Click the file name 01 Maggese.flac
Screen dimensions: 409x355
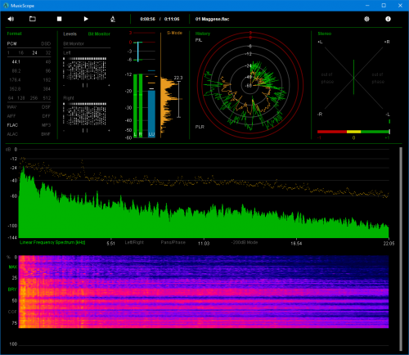coord(212,19)
